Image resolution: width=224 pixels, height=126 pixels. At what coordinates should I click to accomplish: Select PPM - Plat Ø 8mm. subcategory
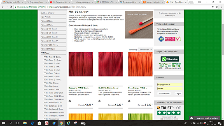tap(51, 86)
